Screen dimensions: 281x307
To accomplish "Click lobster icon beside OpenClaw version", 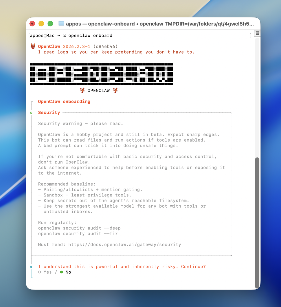I will [33, 46].
